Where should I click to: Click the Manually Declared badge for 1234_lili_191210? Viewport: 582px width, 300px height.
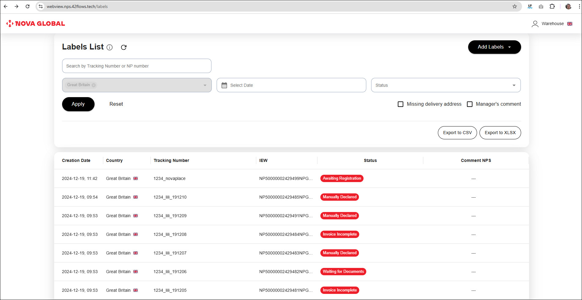click(x=340, y=197)
